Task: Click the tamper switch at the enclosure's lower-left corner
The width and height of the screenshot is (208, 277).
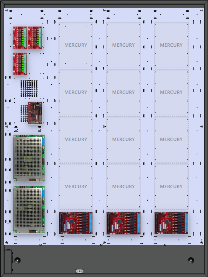Action: pyautogui.click(x=8, y=261)
